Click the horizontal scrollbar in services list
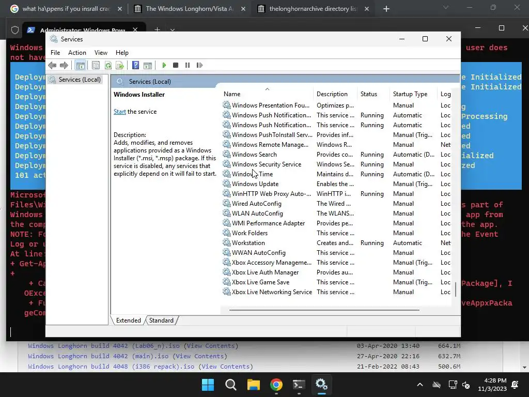The height and width of the screenshot is (397, 529). (324, 310)
